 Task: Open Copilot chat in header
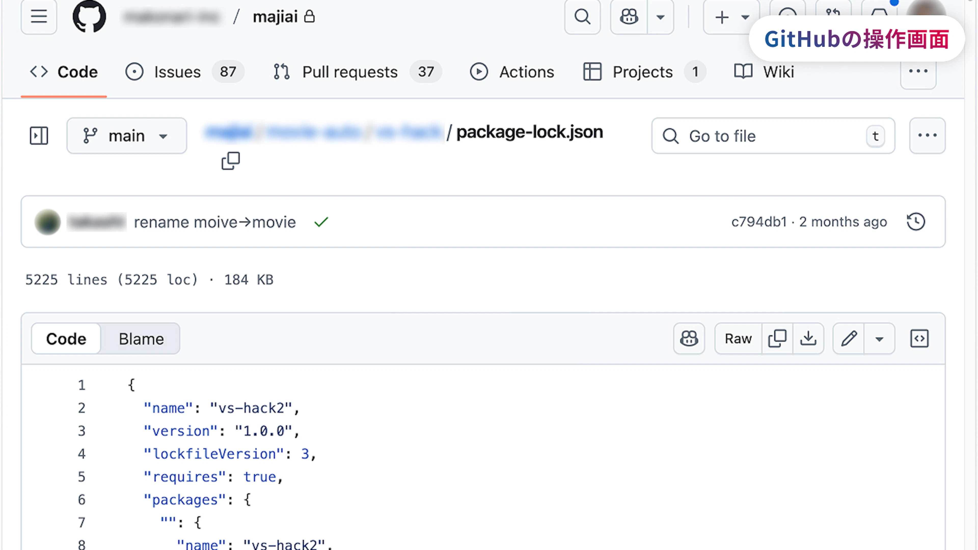click(x=629, y=17)
